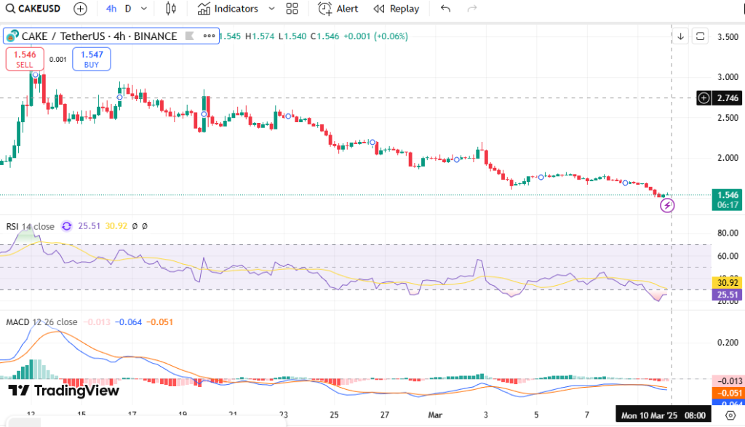Select the 4h timeframe
The image size is (745, 427).
pos(111,9)
